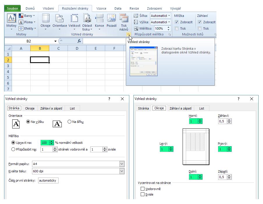Expand the Name Box dropdown arrow
The height and width of the screenshot is (204, 263).
point(55,41)
